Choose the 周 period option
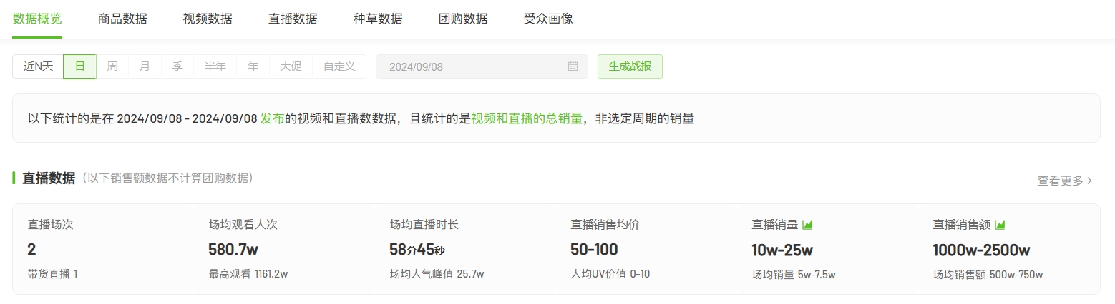1115x304 pixels. coord(112,66)
